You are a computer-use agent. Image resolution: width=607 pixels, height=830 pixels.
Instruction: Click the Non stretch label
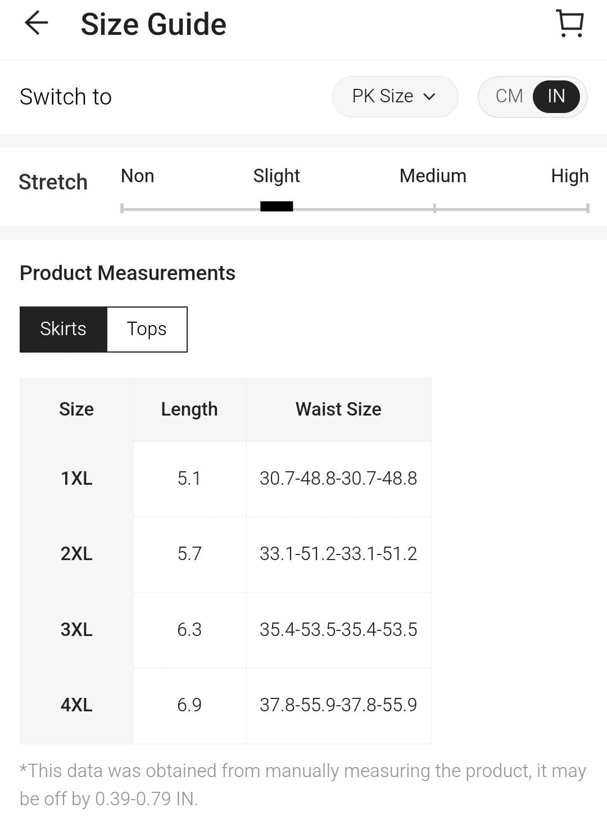(x=137, y=176)
